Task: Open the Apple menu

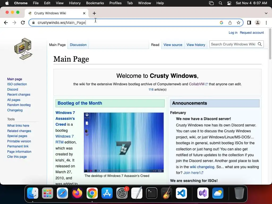Action: click(7, 3)
